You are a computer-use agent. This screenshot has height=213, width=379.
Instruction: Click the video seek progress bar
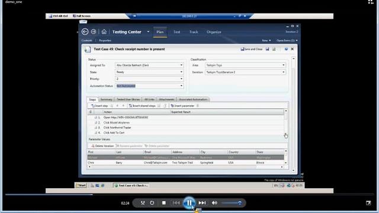[x=189, y=194]
